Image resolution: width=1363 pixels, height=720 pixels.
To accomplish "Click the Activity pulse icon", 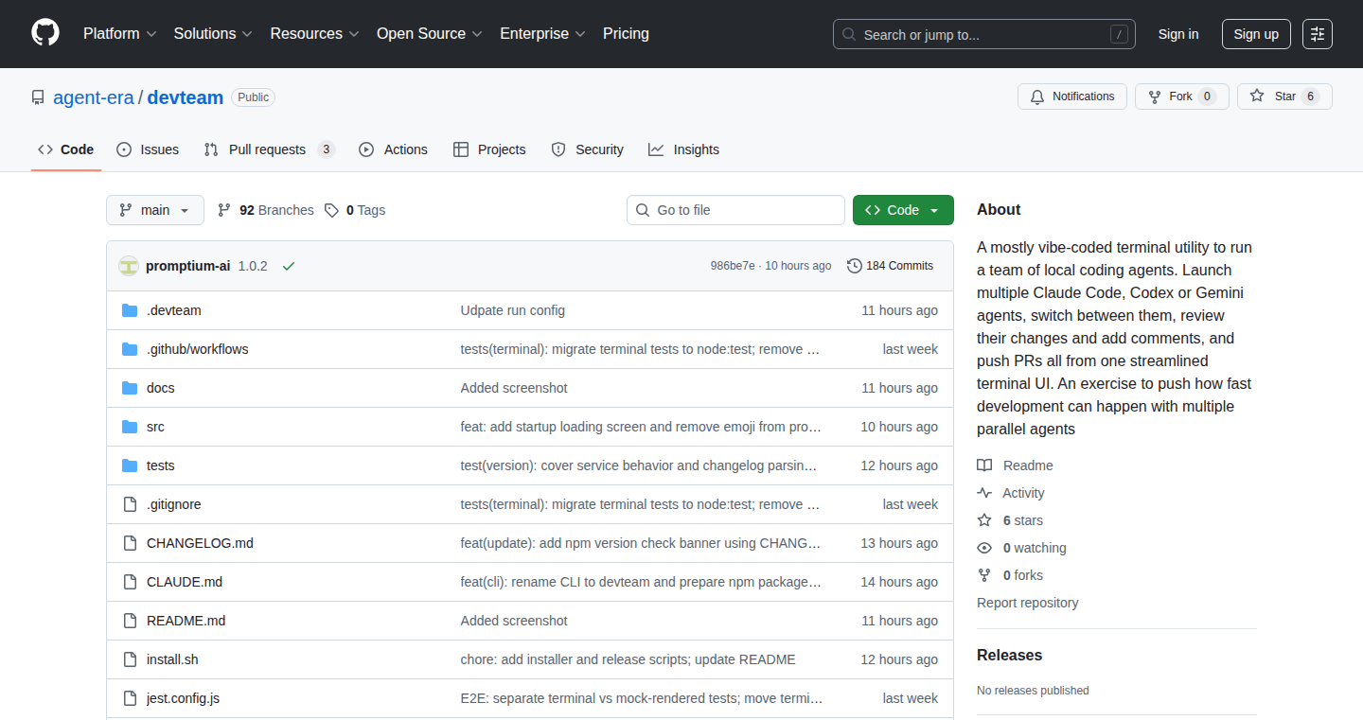I will point(984,493).
